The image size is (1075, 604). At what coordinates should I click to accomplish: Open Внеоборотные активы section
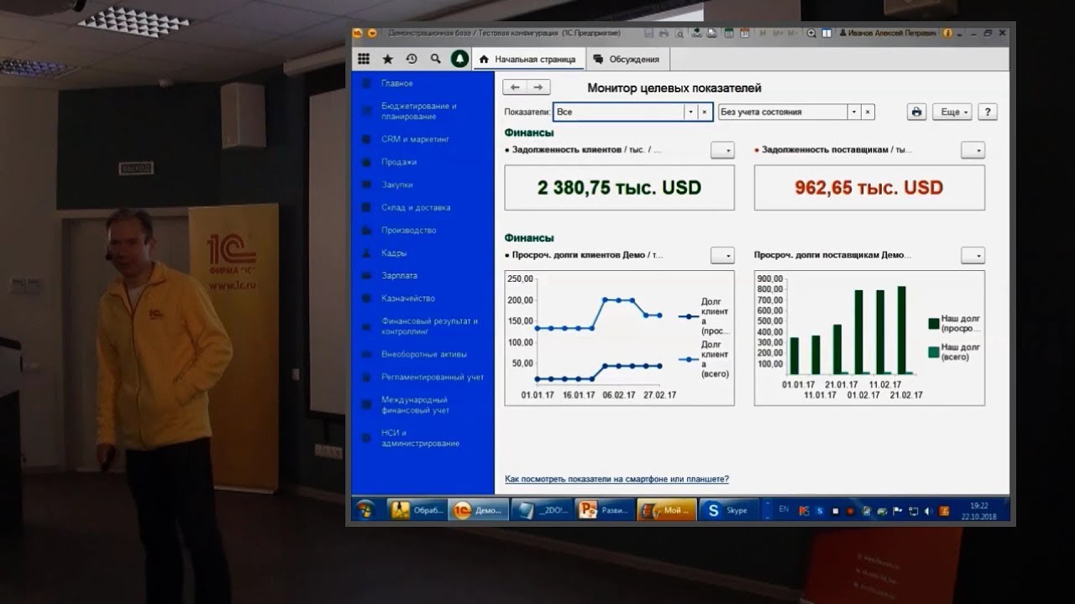pyautogui.click(x=423, y=354)
